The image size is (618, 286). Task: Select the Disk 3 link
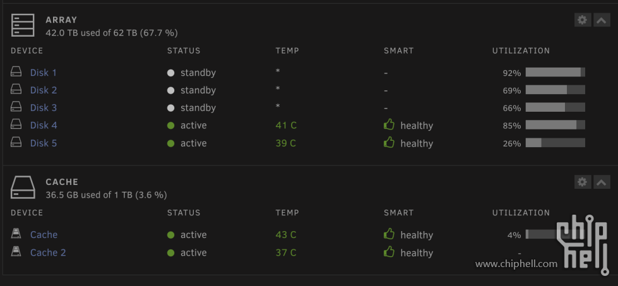click(x=44, y=108)
